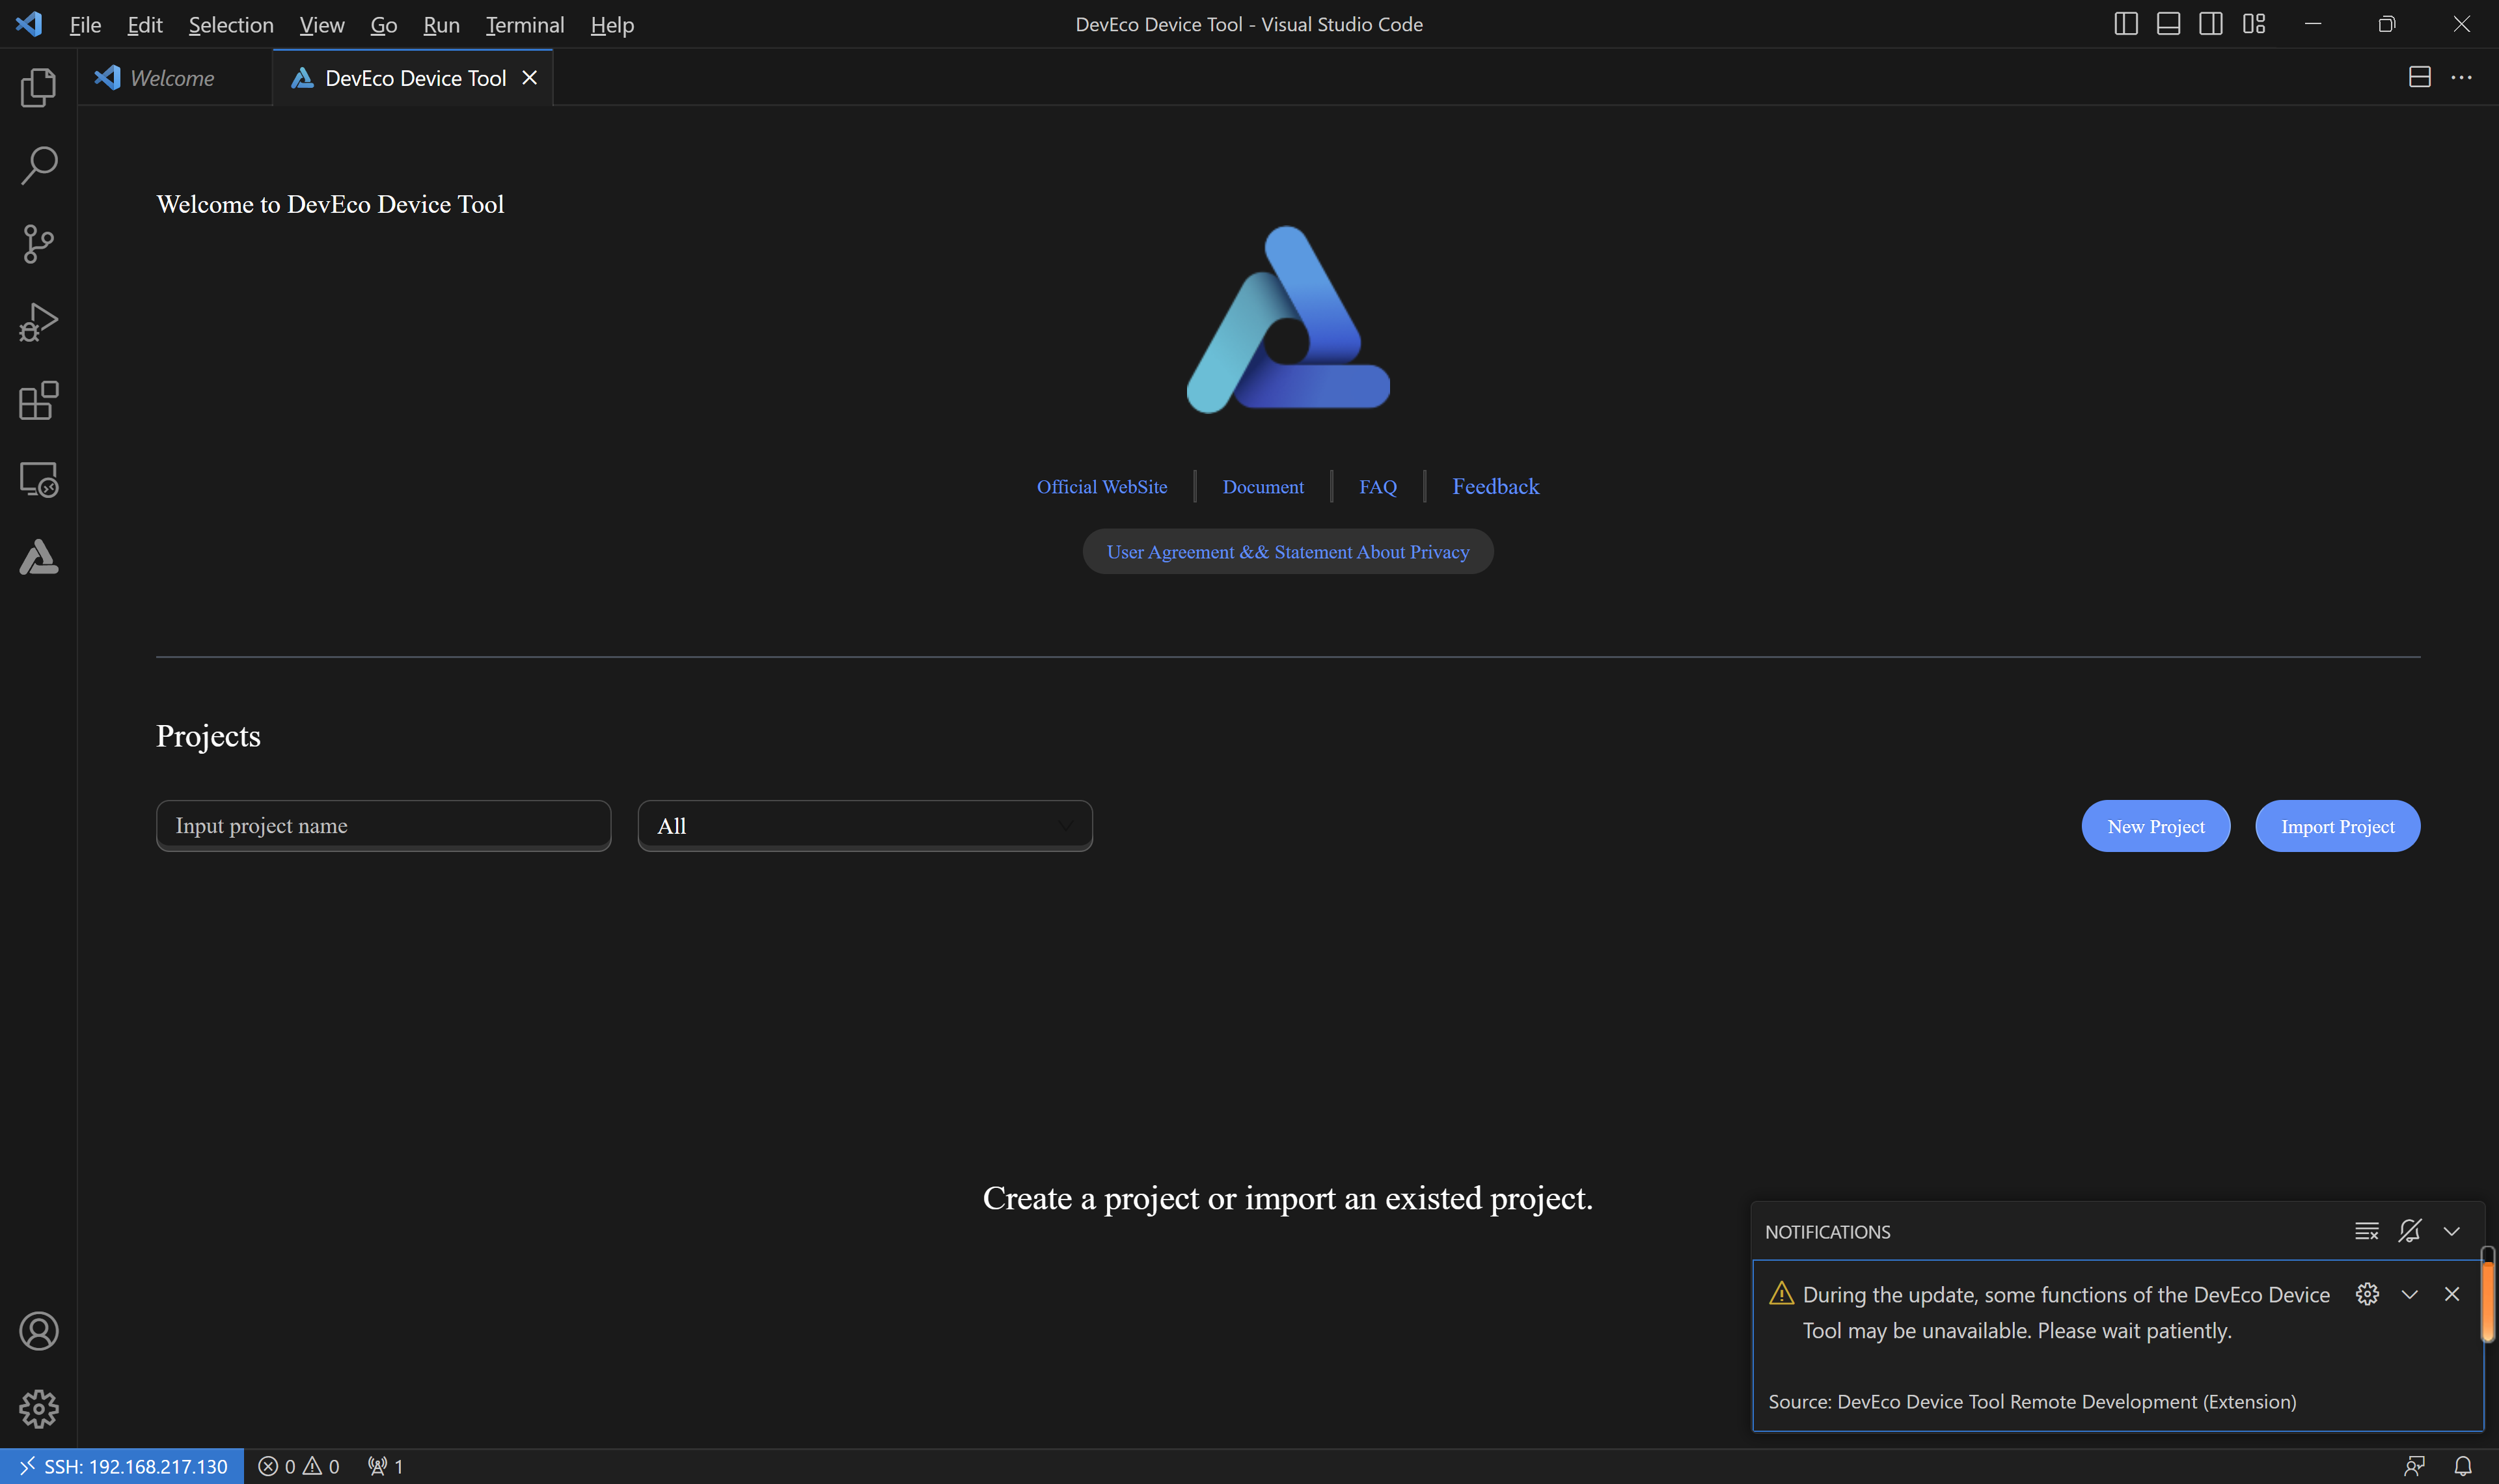Open the Extensions view

tap(38, 401)
